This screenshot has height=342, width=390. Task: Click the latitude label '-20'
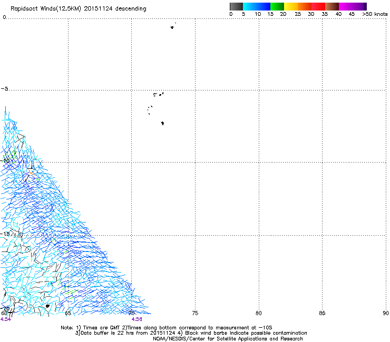pos(5,309)
